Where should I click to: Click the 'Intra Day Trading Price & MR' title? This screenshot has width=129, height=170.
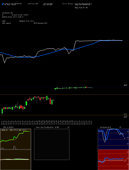47,127
